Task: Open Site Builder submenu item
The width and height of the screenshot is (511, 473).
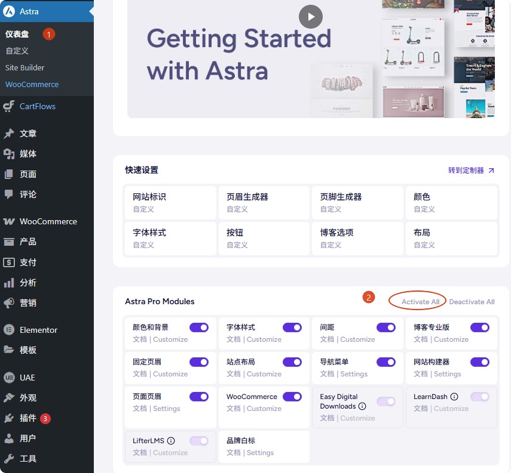Action: point(25,68)
